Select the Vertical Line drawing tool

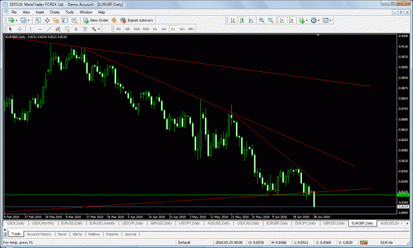pos(30,29)
